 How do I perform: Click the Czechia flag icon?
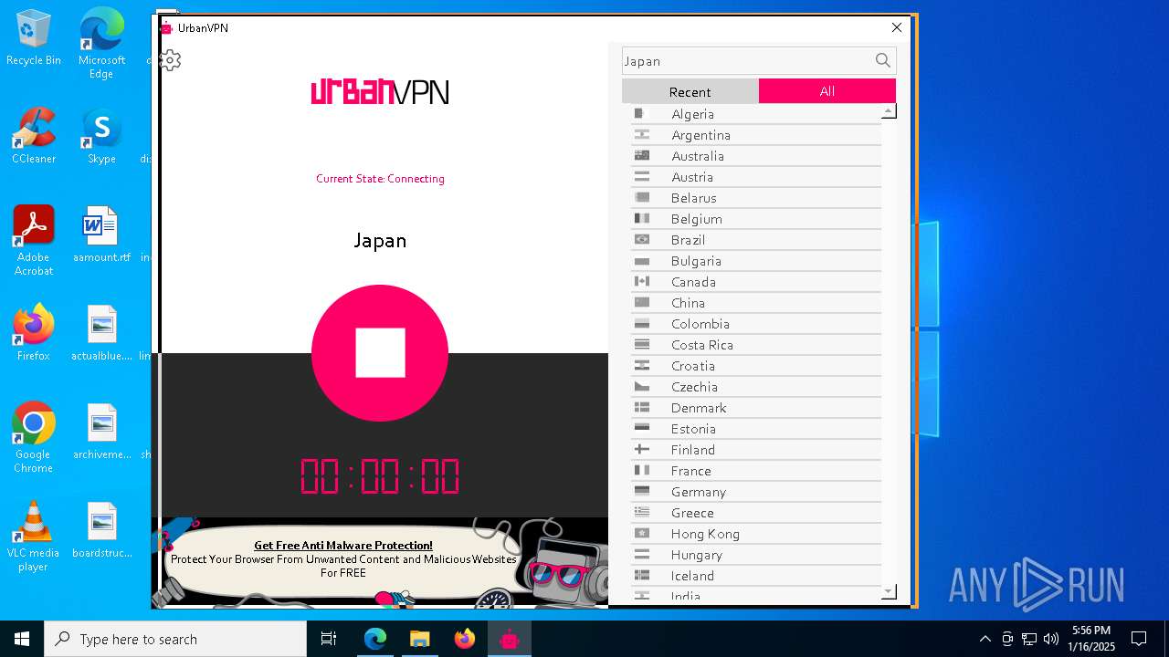point(642,387)
